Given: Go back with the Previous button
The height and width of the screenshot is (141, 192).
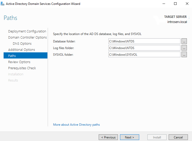Looking at the screenshot, I should click(x=108, y=137).
